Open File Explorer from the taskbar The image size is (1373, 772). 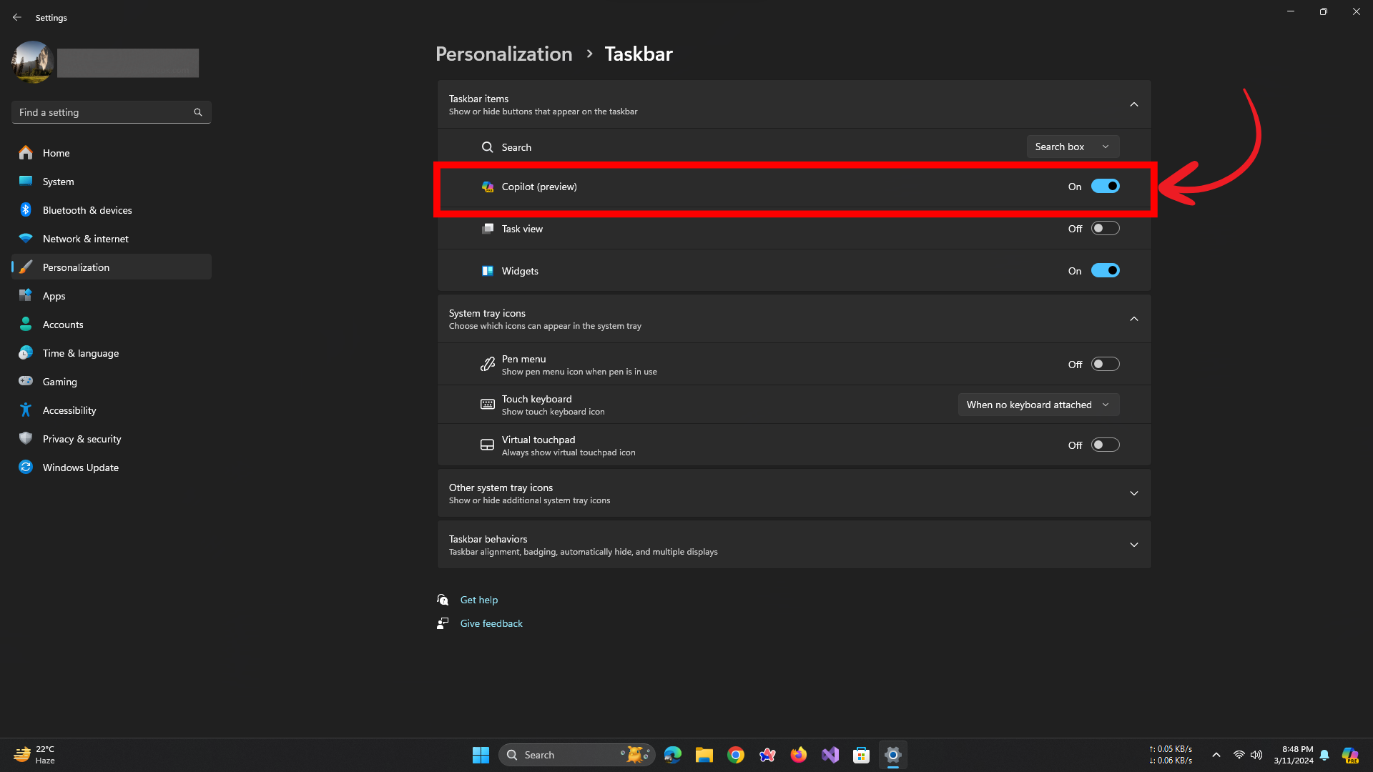(704, 755)
